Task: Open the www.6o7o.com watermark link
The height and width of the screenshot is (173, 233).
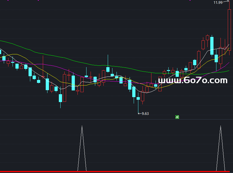Action: point(193,80)
